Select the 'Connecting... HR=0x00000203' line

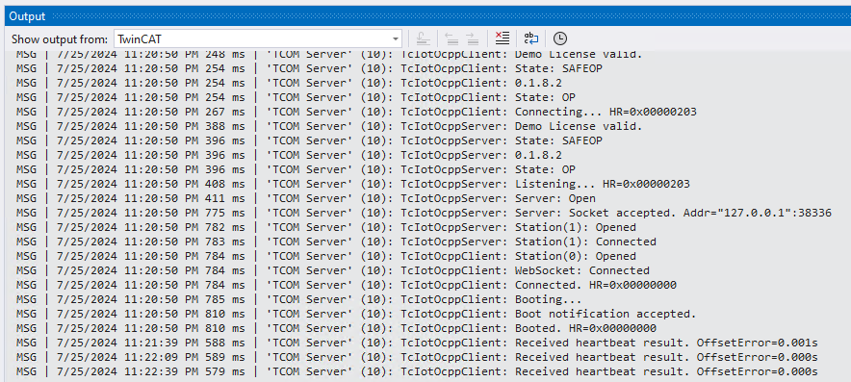click(356, 112)
